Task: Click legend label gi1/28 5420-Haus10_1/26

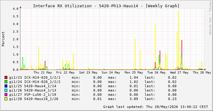Action: 34,99
